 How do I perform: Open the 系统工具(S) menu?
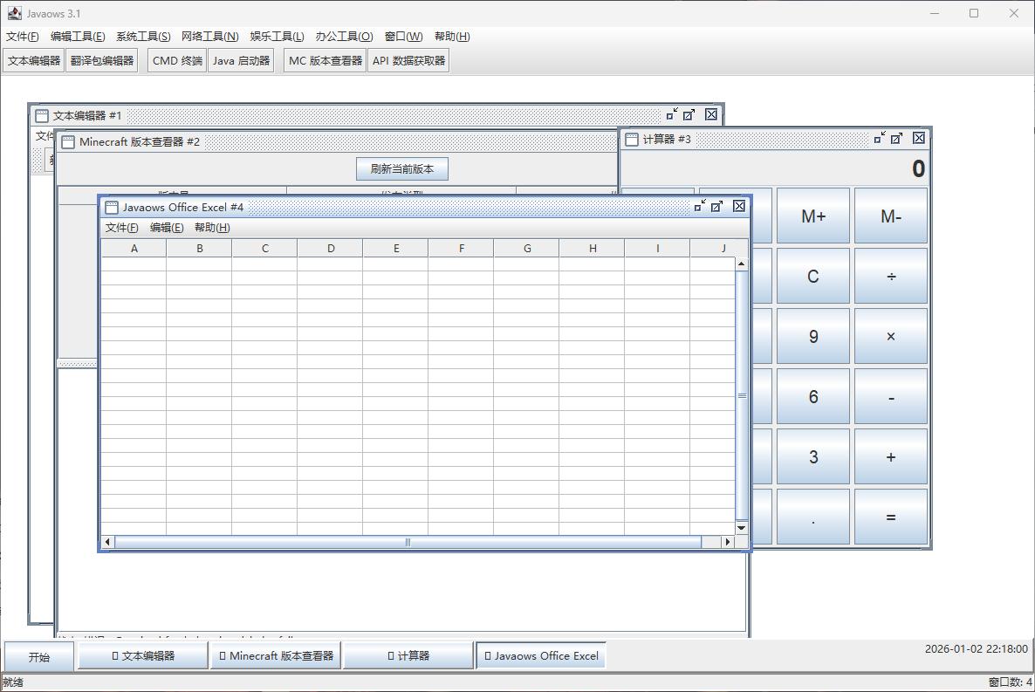pyautogui.click(x=143, y=37)
